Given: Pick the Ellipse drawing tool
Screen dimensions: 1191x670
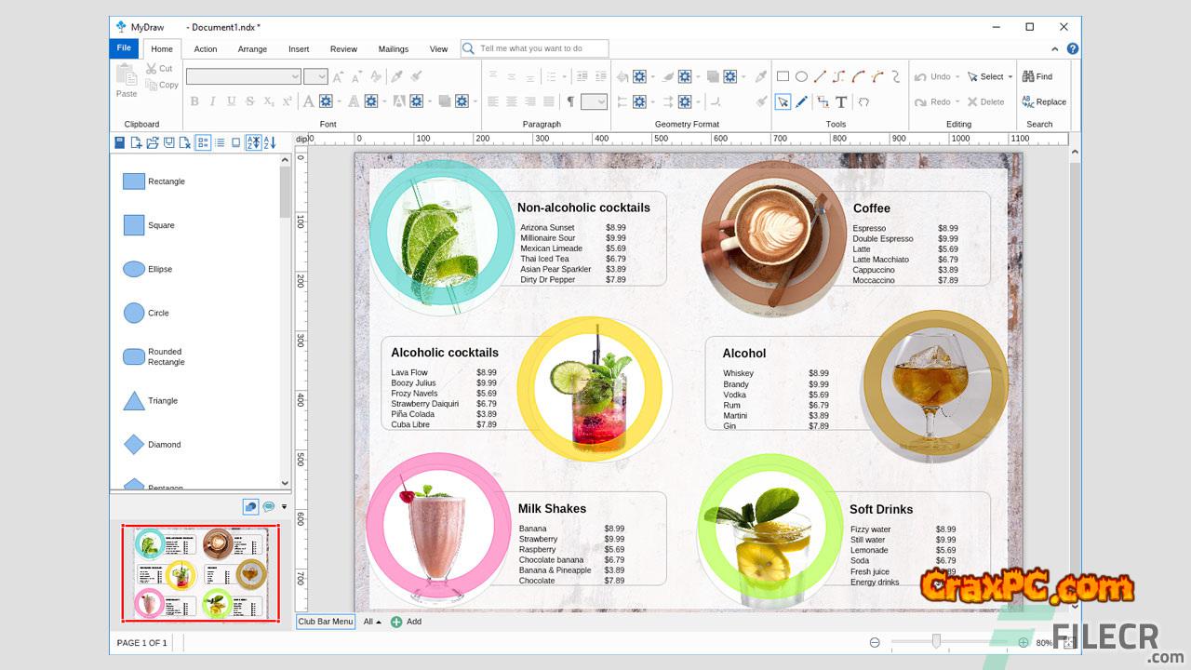Looking at the screenshot, I should [800, 77].
